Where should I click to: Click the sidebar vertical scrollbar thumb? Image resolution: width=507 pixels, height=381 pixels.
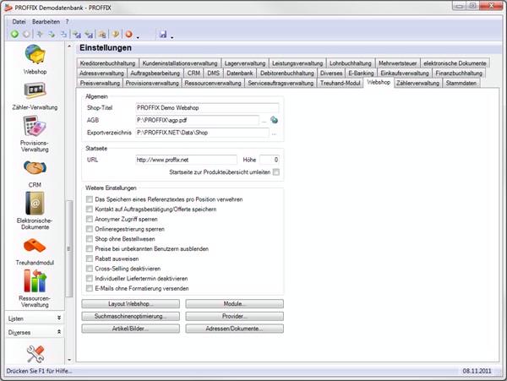click(69, 248)
